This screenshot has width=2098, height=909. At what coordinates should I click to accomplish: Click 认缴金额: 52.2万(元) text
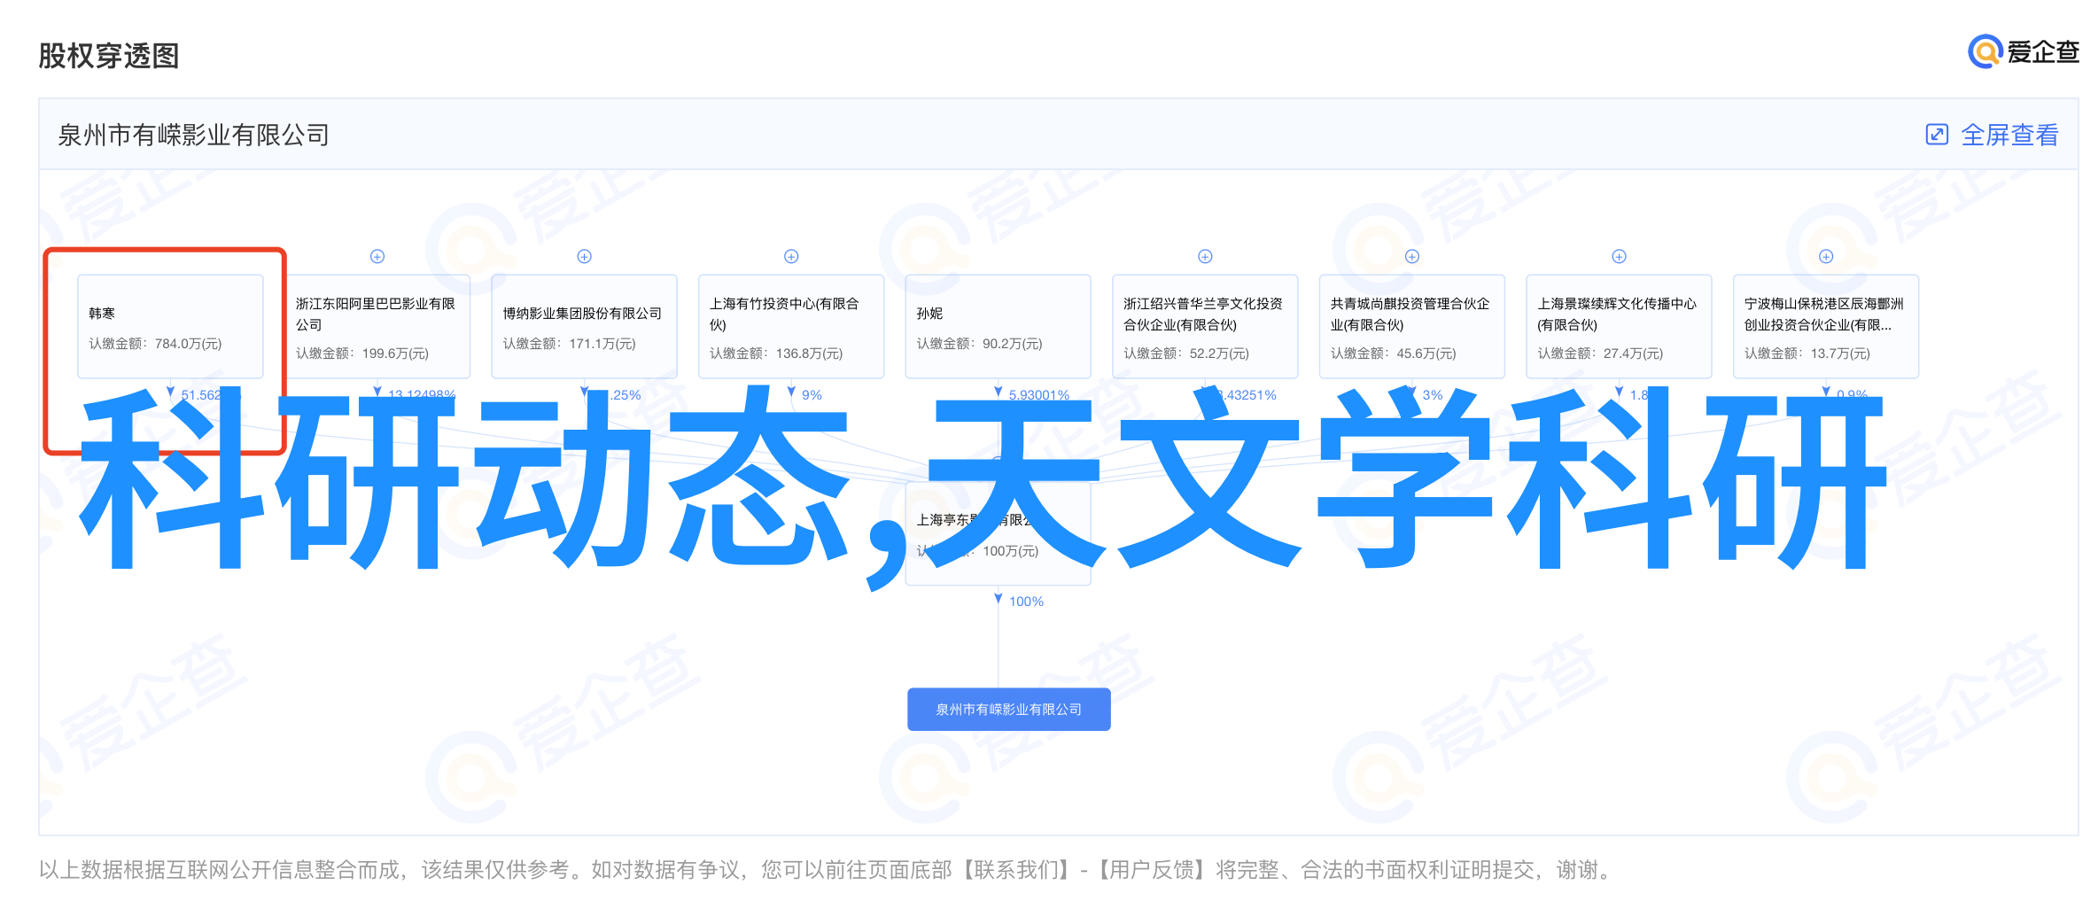click(x=1187, y=353)
